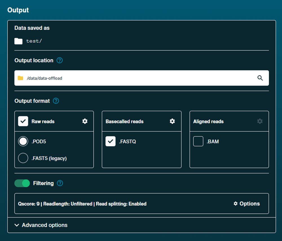Image resolution: width=282 pixels, height=241 pixels.
Task: Click the /data/data-offload path field
Action: pyautogui.click(x=142, y=78)
